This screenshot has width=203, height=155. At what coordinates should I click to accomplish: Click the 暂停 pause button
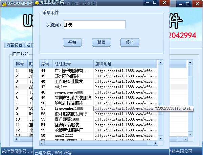(x=101, y=42)
